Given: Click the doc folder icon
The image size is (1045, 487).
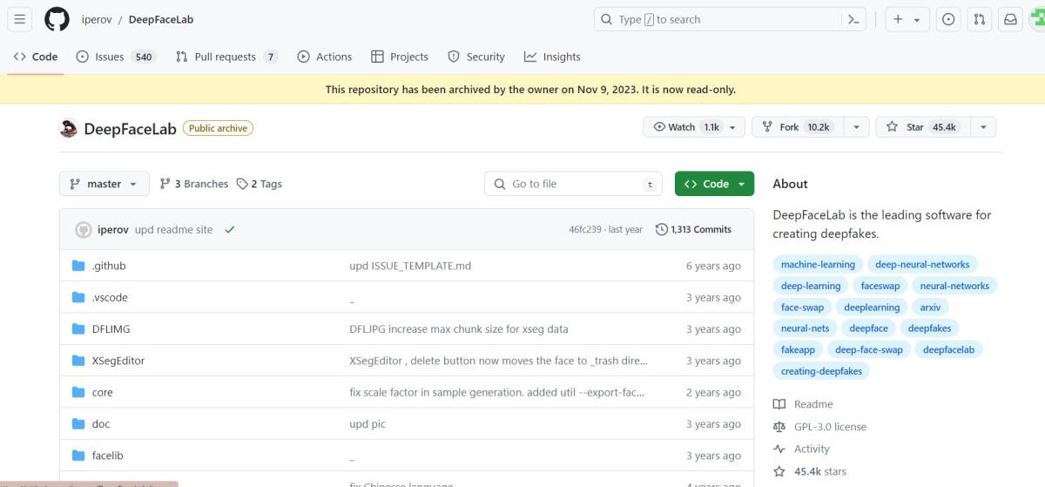Looking at the screenshot, I should (x=78, y=424).
